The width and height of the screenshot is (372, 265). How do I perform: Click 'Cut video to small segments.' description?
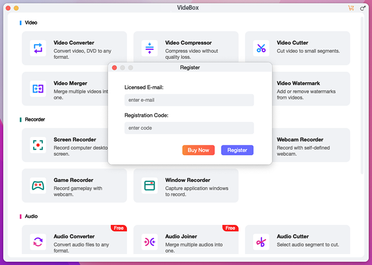pyautogui.click(x=308, y=51)
